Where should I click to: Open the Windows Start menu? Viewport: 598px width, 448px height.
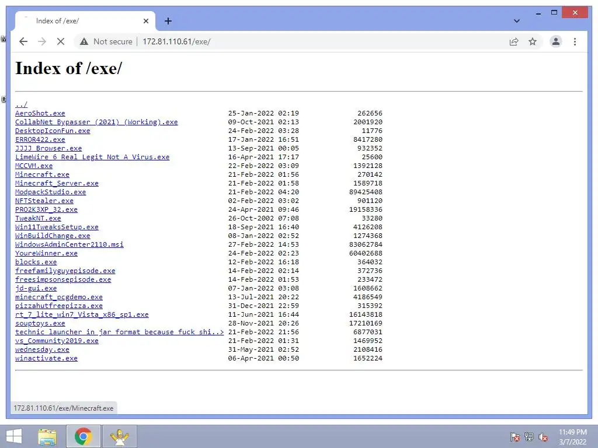tap(14, 436)
